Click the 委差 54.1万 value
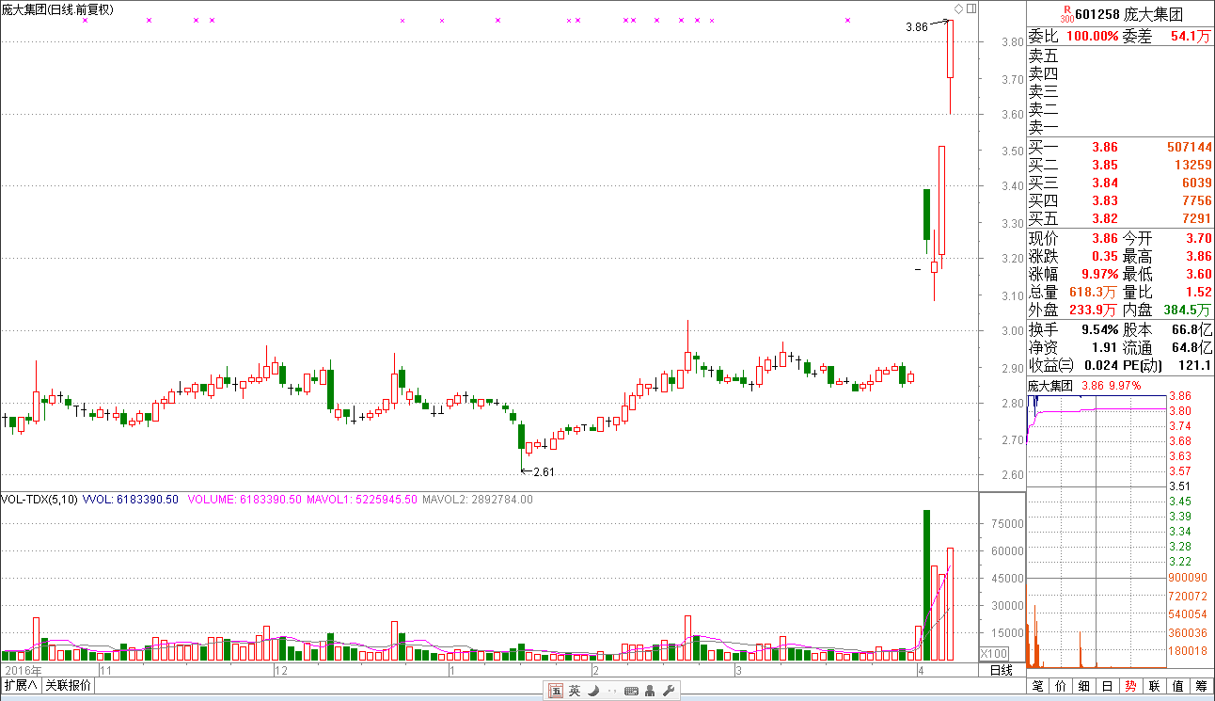Screen dimensions: 1215x701 point(1191,36)
